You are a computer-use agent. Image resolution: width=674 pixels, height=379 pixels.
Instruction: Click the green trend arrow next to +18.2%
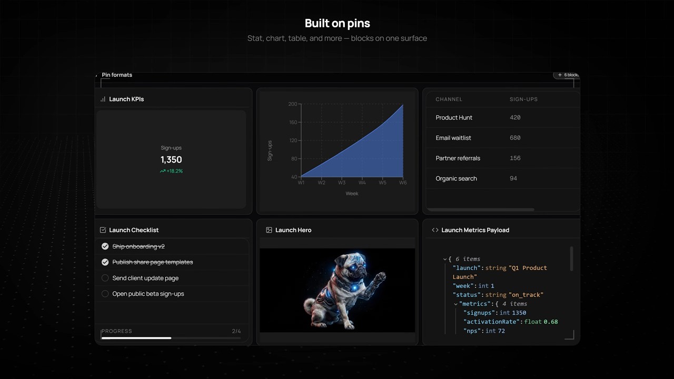coord(163,171)
